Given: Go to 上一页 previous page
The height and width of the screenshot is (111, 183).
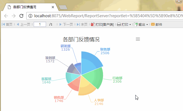Looking at the screenshot, I should pos(24,24).
